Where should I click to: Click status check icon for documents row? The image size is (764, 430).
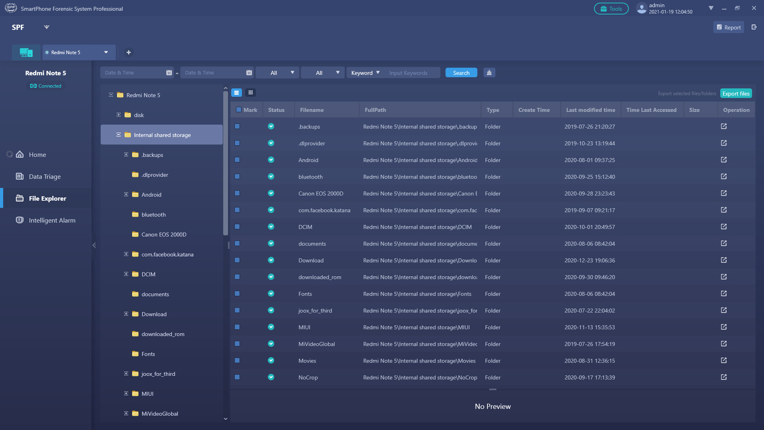[x=271, y=243]
